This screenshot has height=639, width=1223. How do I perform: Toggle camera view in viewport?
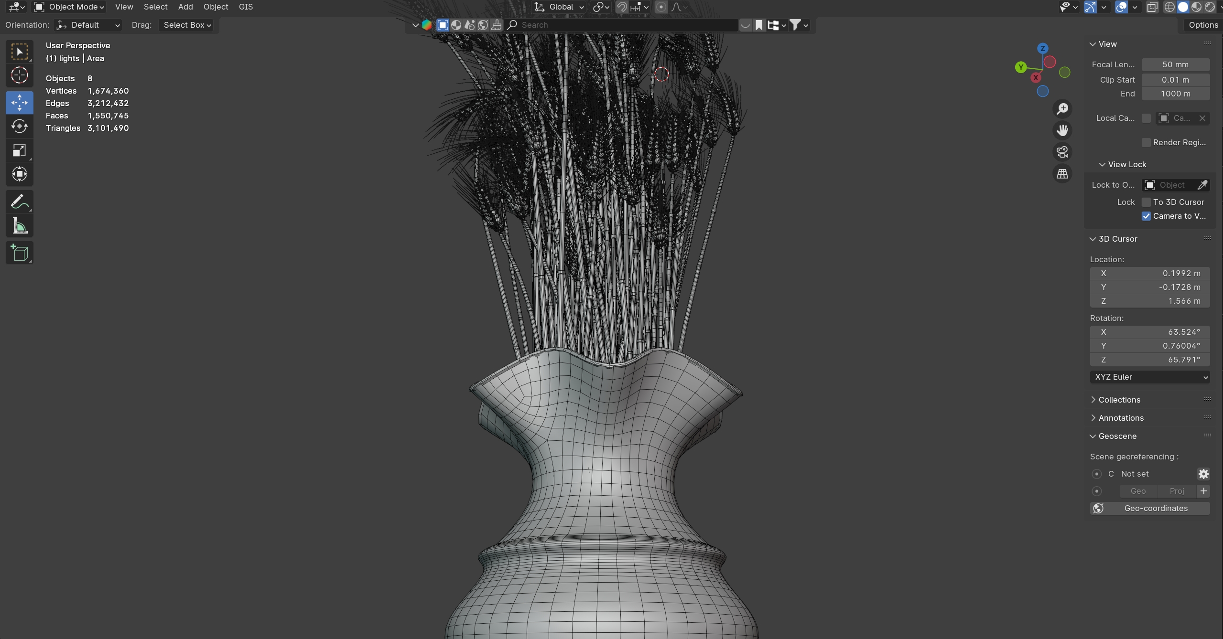[1062, 152]
